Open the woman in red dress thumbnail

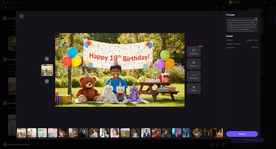point(156,133)
